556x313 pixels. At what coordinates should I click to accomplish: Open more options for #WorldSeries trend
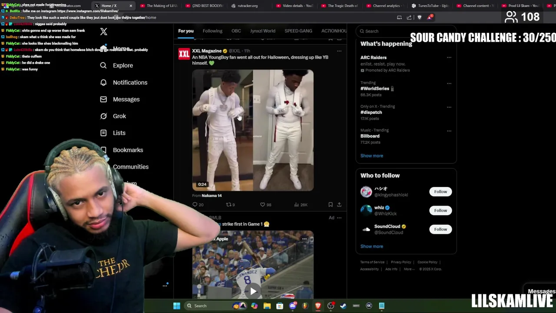coord(449,83)
